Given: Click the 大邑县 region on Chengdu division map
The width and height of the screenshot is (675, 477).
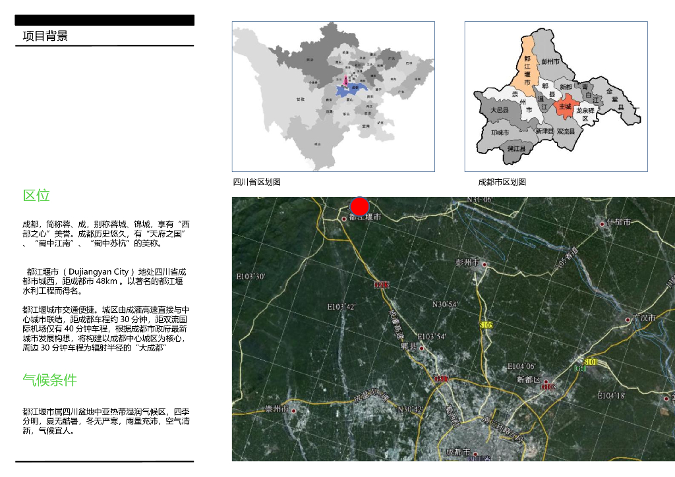Looking at the screenshot, I should [x=500, y=110].
